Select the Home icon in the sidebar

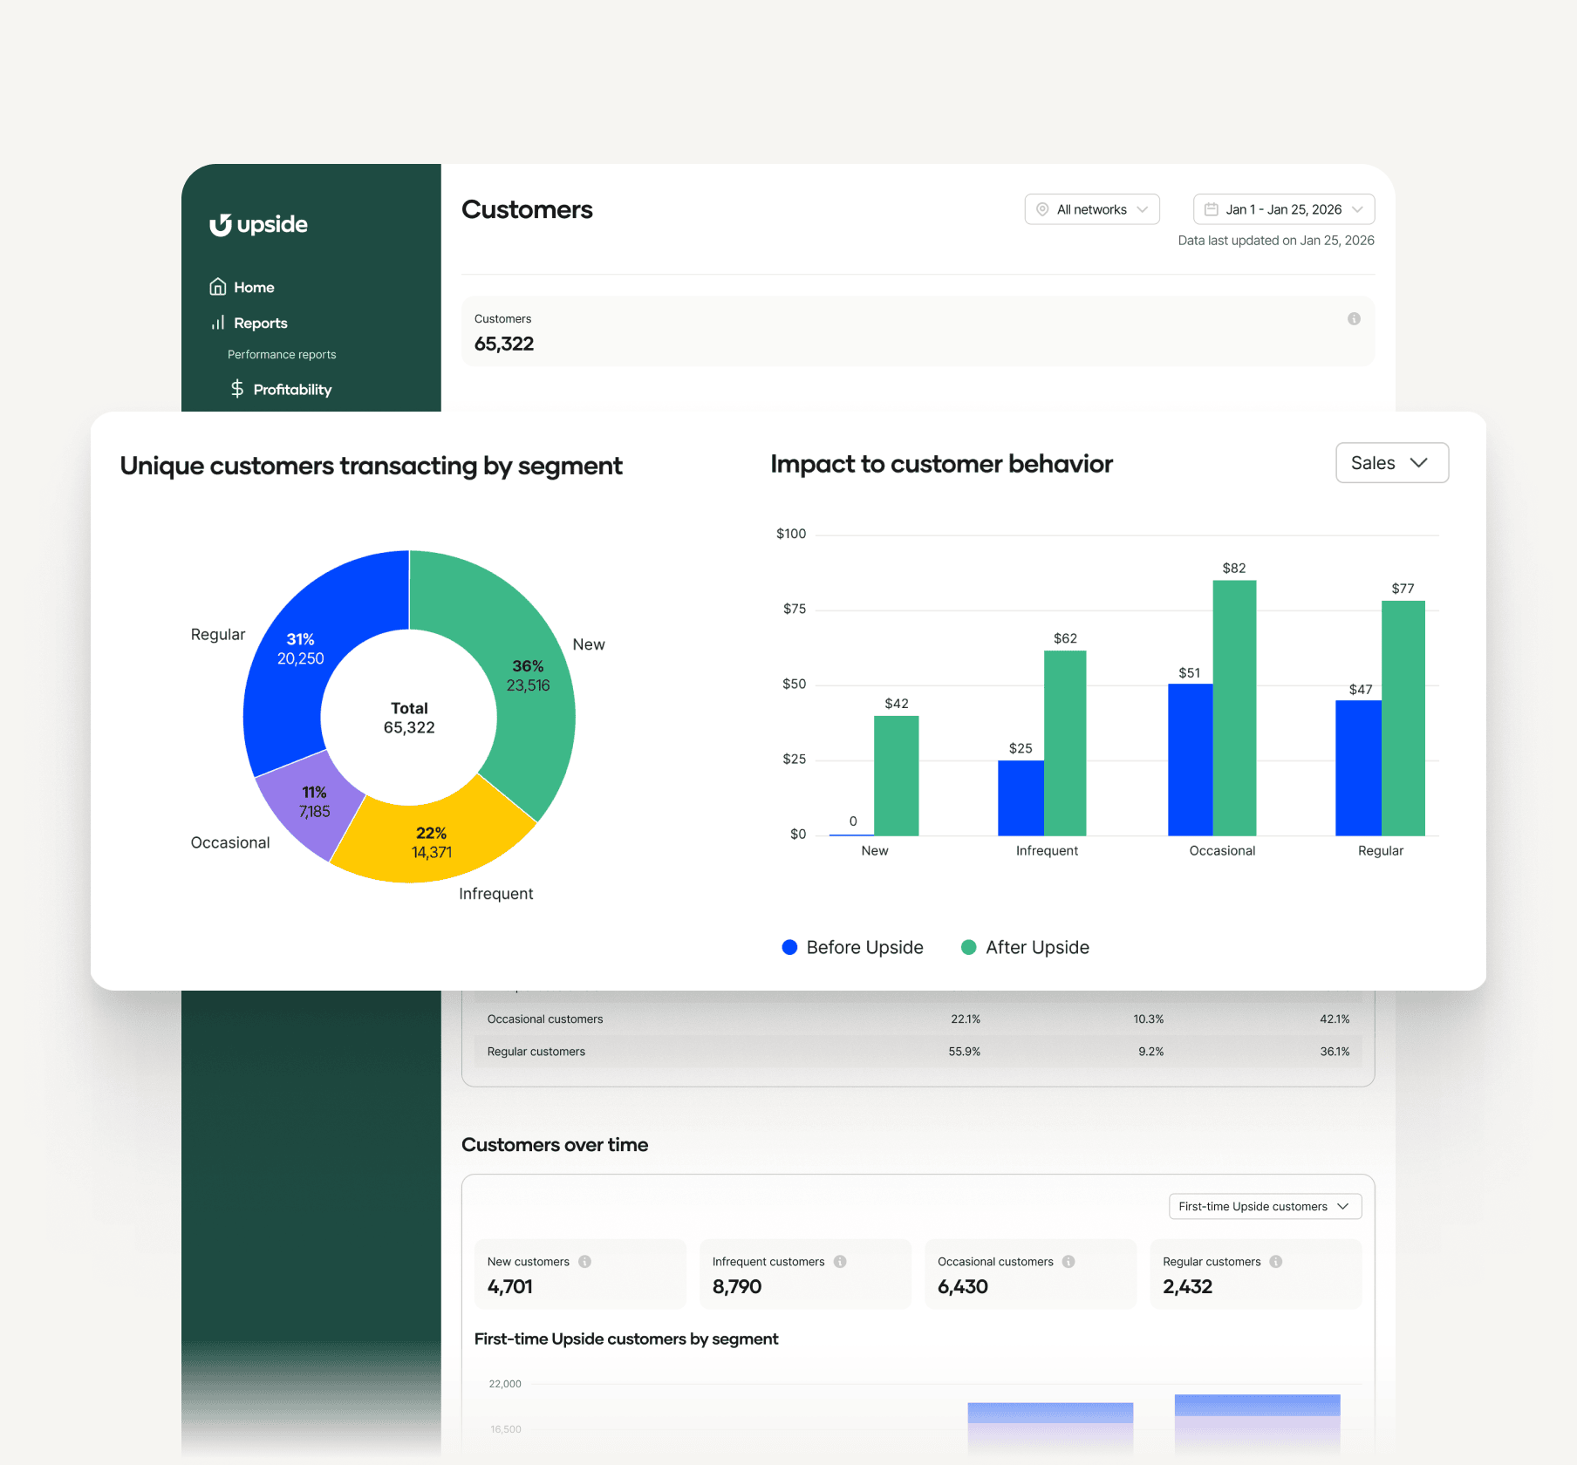217,286
